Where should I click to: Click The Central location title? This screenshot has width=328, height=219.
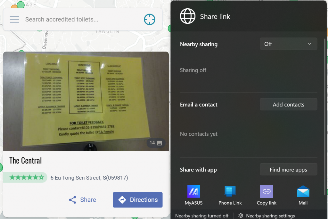[x=26, y=161]
